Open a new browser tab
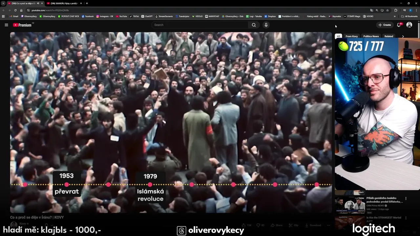Screen dimensions: 420x236 pyautogui.click(x=87, y=3)
